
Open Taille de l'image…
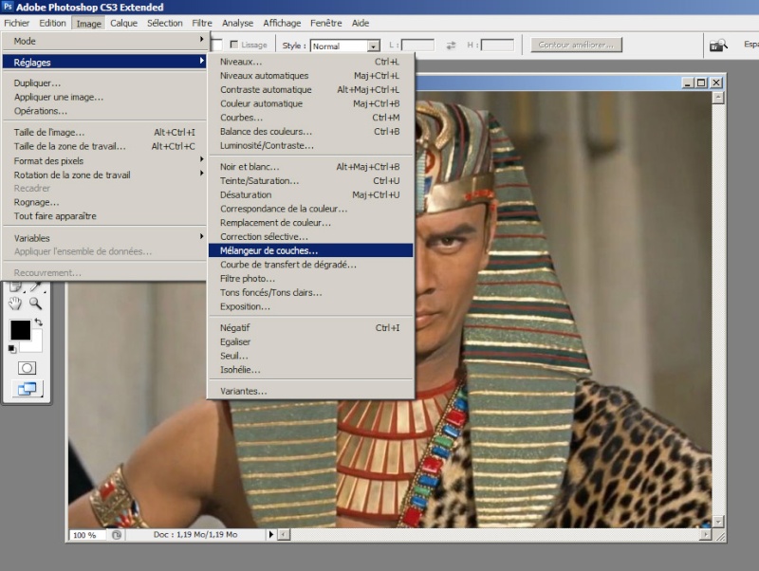click(x=104, y=132)
